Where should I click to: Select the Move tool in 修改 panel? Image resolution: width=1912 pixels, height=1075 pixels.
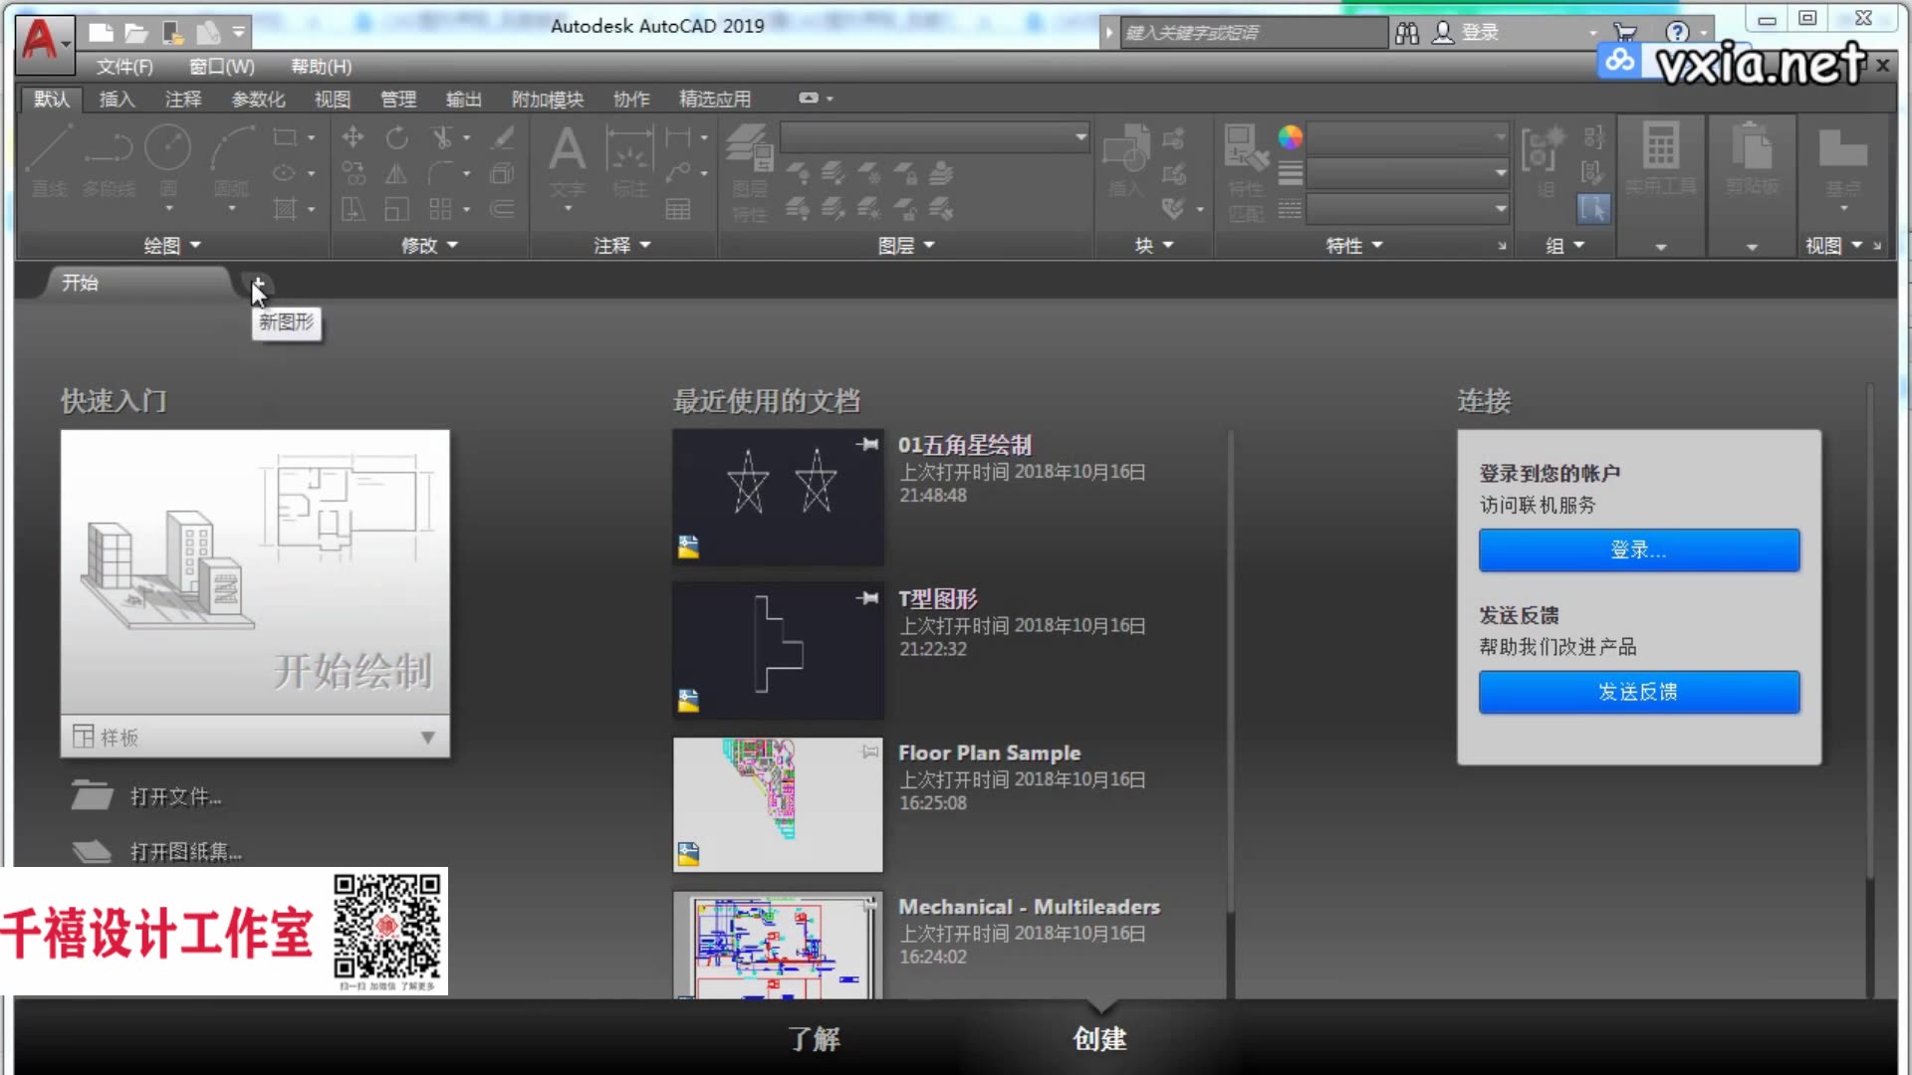[353, 137]
